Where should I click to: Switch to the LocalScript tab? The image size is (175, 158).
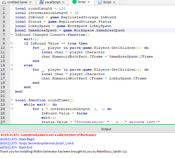[53, 2]
